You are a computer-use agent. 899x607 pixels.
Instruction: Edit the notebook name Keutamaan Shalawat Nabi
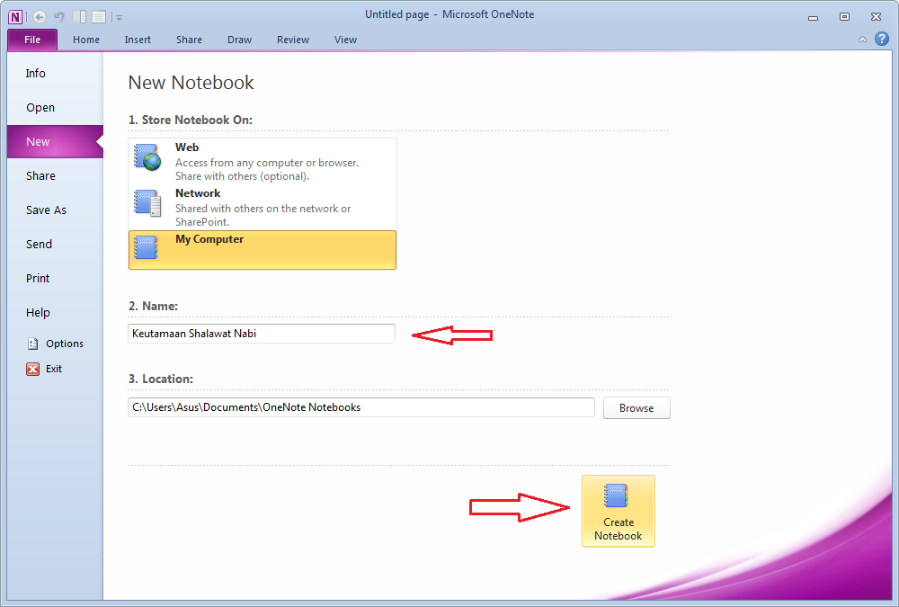click(x=261, y=334)
